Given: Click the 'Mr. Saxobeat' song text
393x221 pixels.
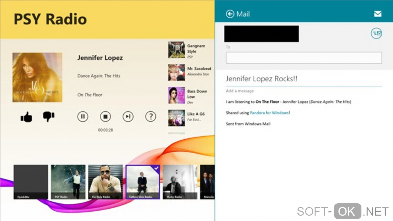Looking at the screenshot, I should click(199, 69).
